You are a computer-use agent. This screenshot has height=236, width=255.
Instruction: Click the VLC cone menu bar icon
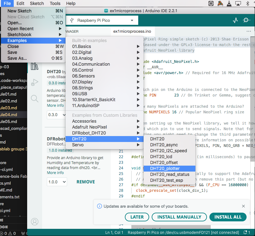(x=229, y=3)
